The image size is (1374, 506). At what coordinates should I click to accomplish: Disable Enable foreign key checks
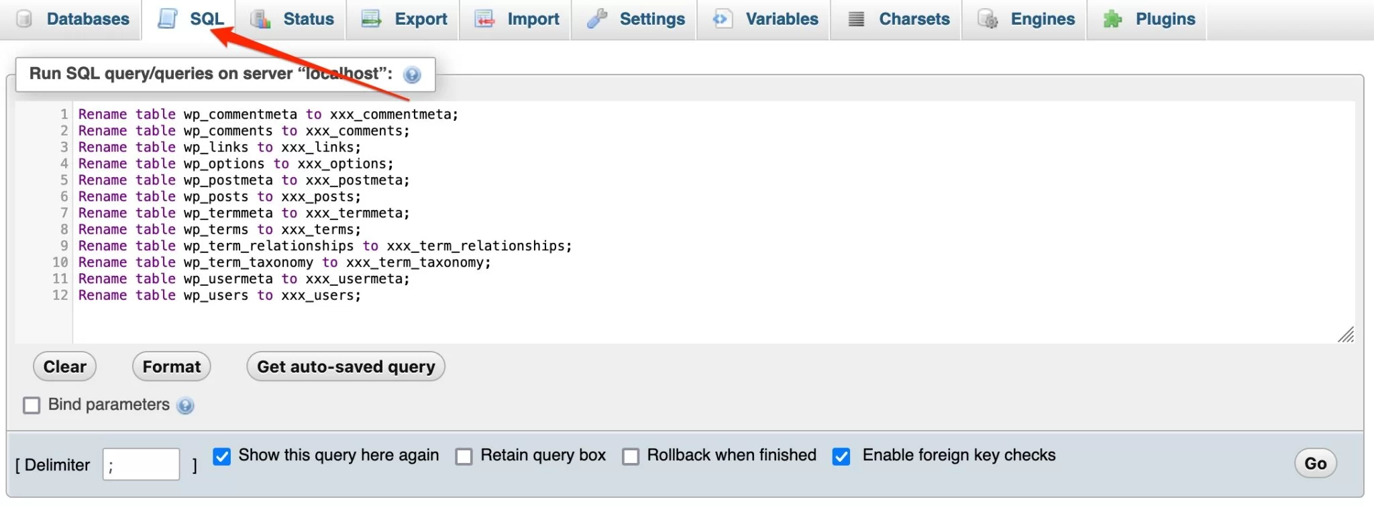click(841, 456)
